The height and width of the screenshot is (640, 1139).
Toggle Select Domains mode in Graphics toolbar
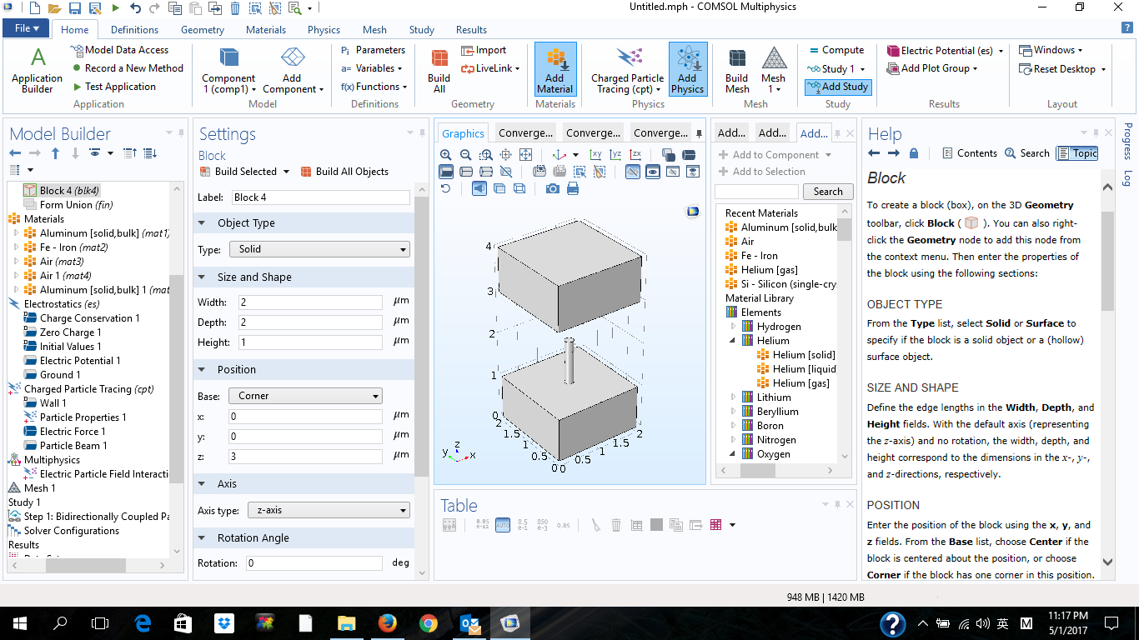coord(446,172)
